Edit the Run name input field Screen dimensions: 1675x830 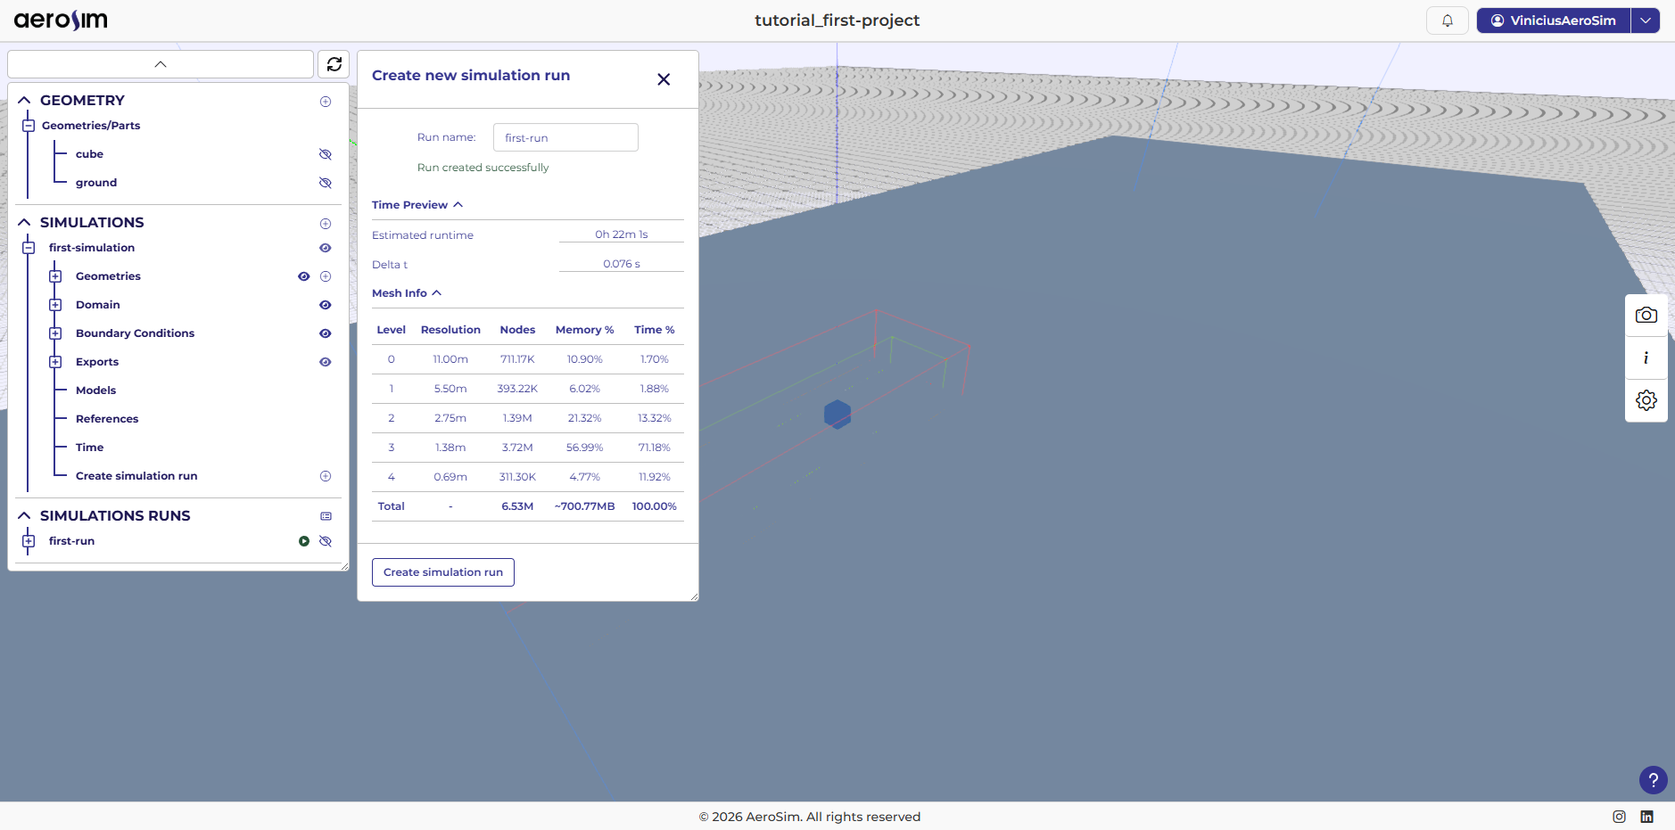pyautogui.click(x=565, y=137)
